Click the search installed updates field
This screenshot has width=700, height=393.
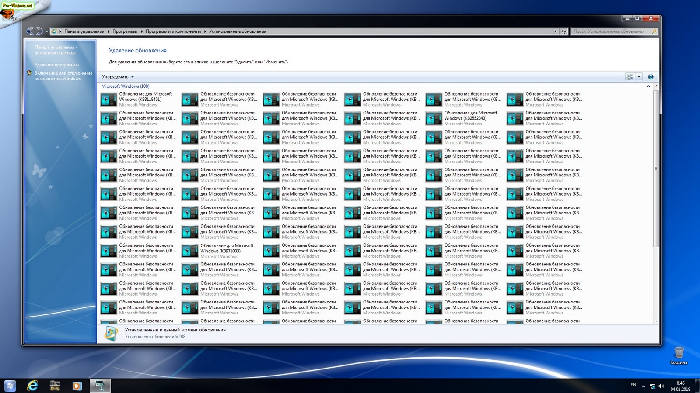pos(610,31)
